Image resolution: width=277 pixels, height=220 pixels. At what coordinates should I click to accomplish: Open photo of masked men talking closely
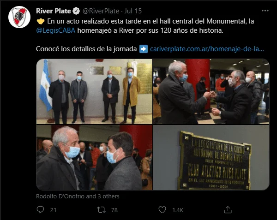[x=94, y=158]
